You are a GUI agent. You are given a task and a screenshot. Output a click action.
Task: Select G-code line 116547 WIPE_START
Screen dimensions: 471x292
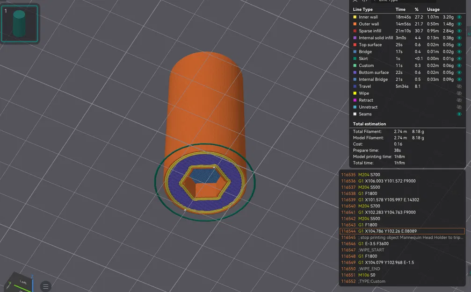coord(402,250)
